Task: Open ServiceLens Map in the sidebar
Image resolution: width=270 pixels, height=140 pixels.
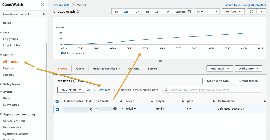Action: 14,121
